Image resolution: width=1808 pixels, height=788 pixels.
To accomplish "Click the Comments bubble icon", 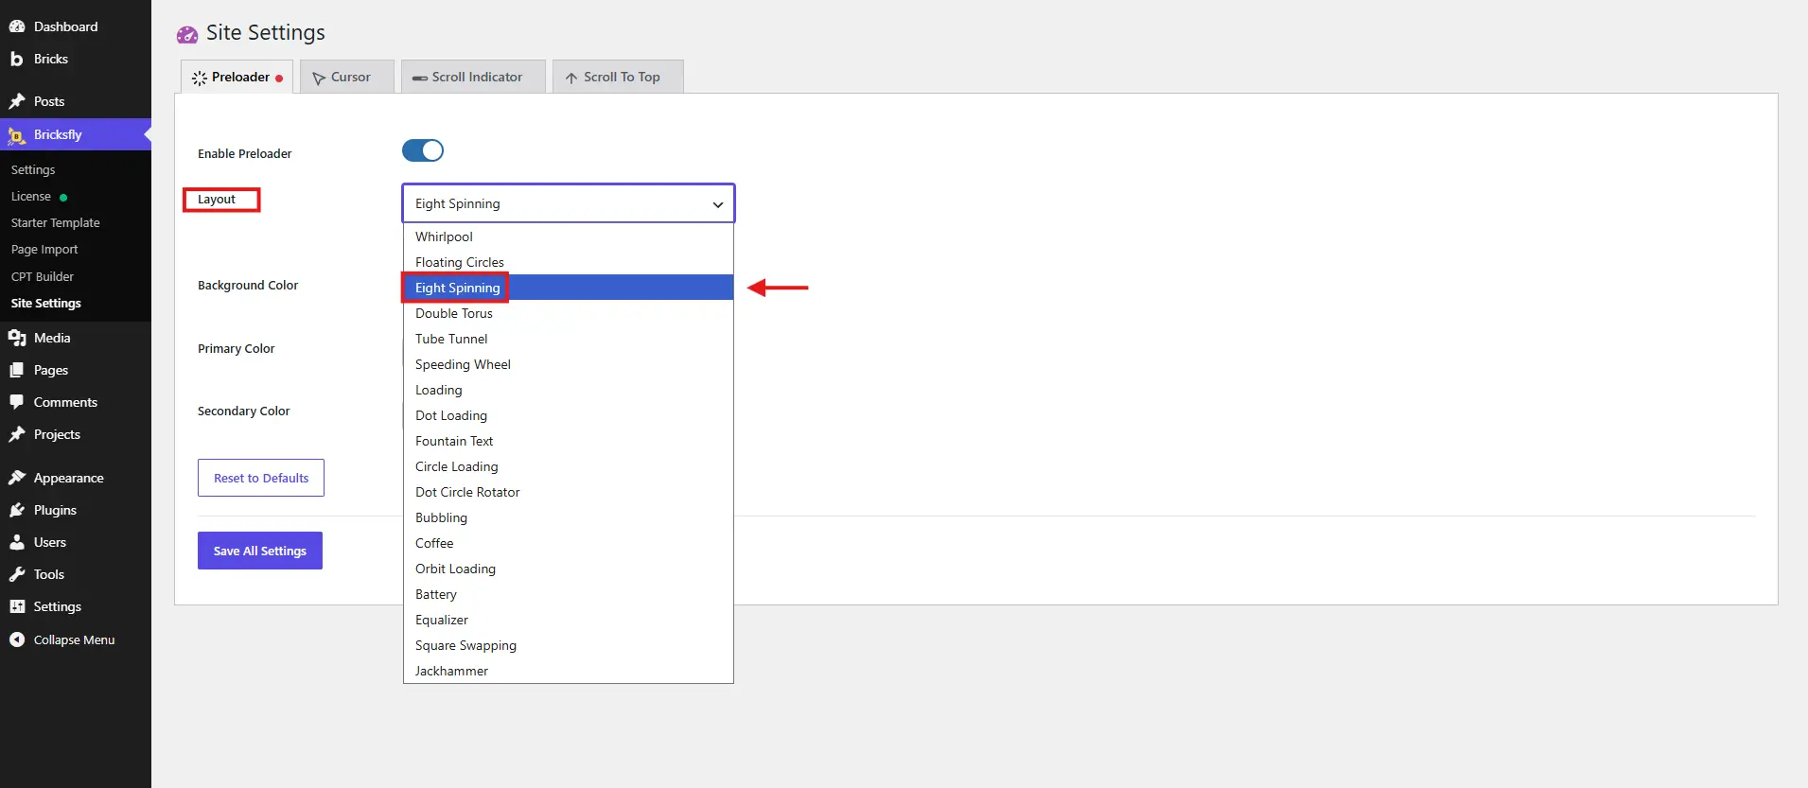I will (17, 402).
